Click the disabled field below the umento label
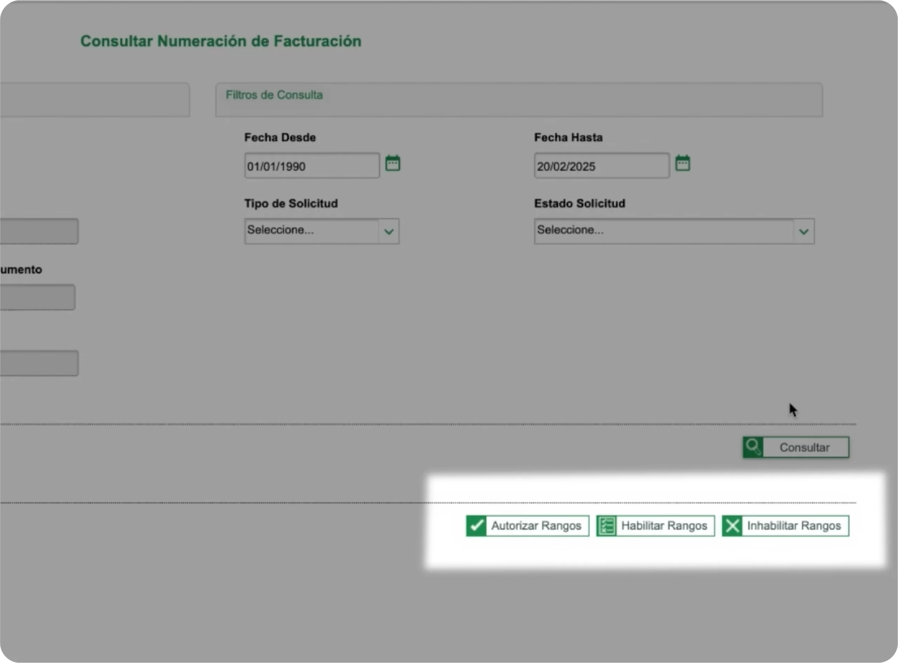The width and height of the screenshot is (898, 663). click(x=37, y=297)
